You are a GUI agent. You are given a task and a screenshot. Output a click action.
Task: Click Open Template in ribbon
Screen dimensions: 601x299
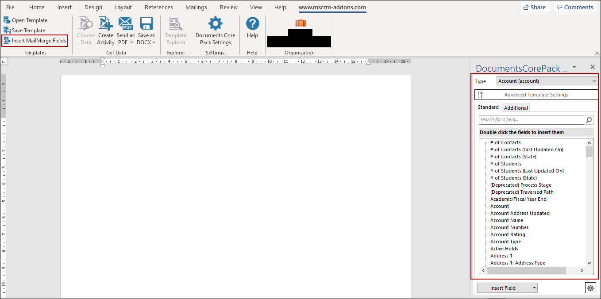29,20
